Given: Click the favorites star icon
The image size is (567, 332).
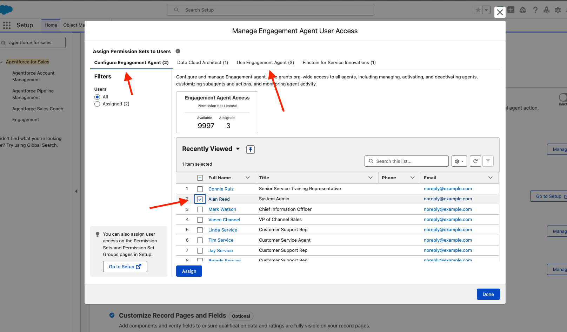Looking at the screenshot, I should pos(478,10).
